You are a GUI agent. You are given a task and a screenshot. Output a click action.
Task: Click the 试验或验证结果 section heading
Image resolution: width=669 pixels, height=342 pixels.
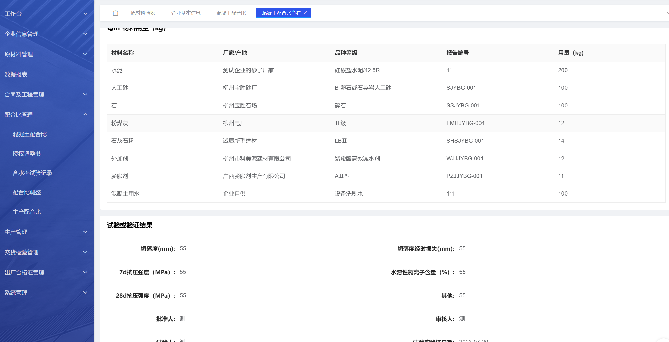pos(130,225)
